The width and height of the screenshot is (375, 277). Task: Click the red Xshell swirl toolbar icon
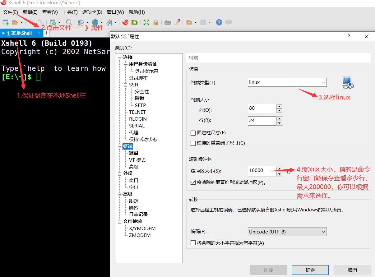pyautogui.click(x=125, y=22)
